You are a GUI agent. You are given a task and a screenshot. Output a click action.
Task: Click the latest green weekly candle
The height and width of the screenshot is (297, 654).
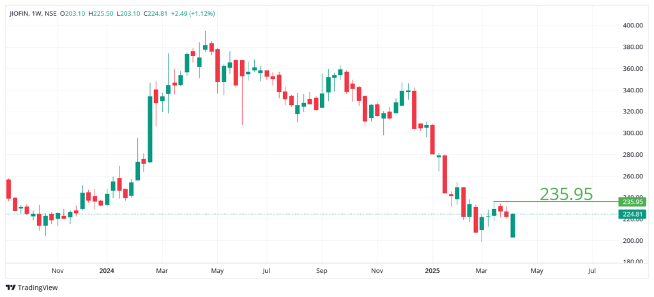pyautogui.click(x=513, y=226)
